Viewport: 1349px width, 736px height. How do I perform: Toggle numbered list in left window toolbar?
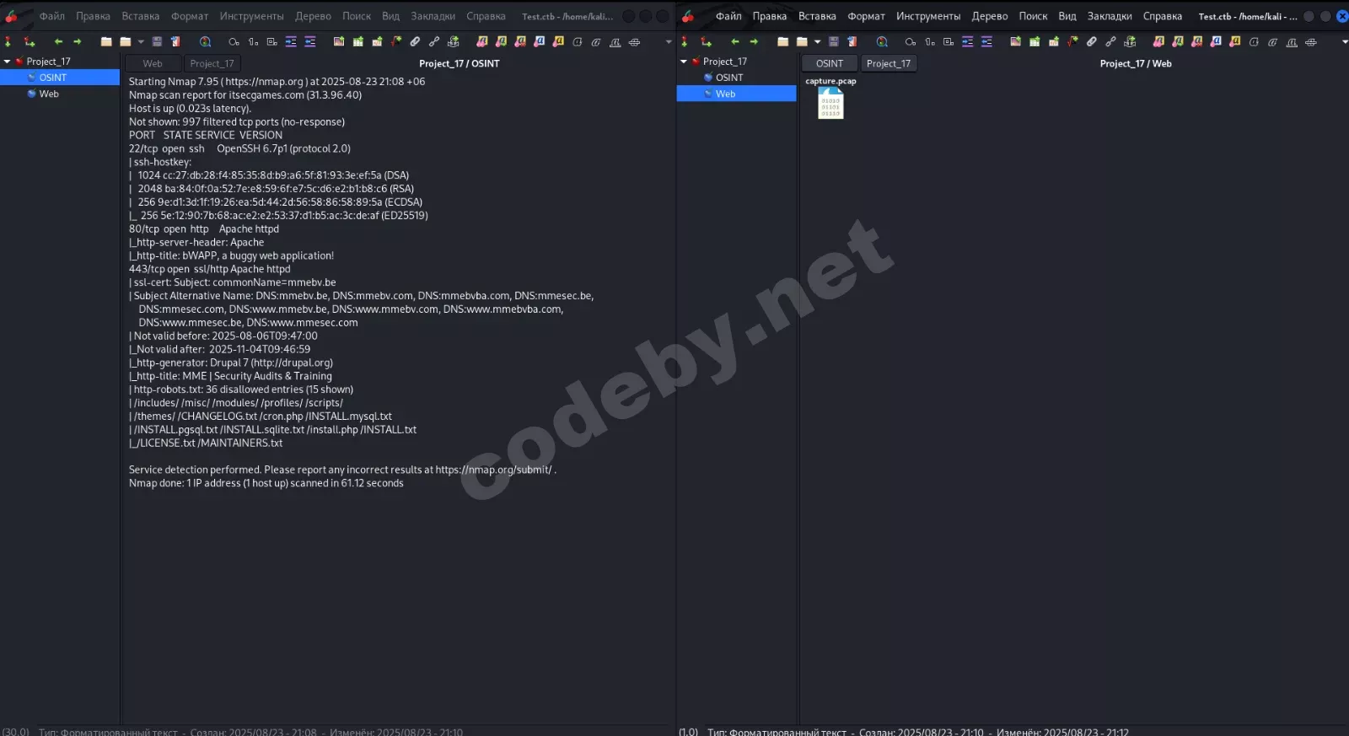pyautogui.click(x=253, y=41)
